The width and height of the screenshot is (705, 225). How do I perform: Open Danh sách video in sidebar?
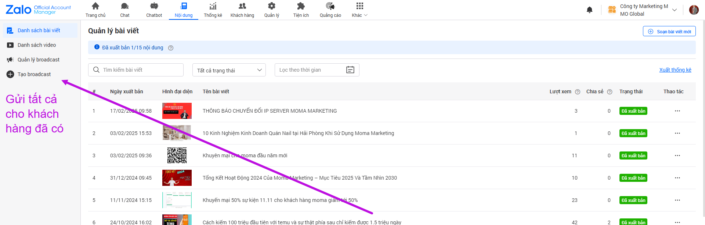point(40,45)
